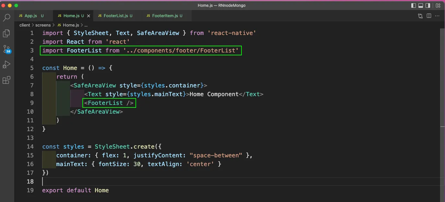Click the 'react-native' import string

pos(232,33)
